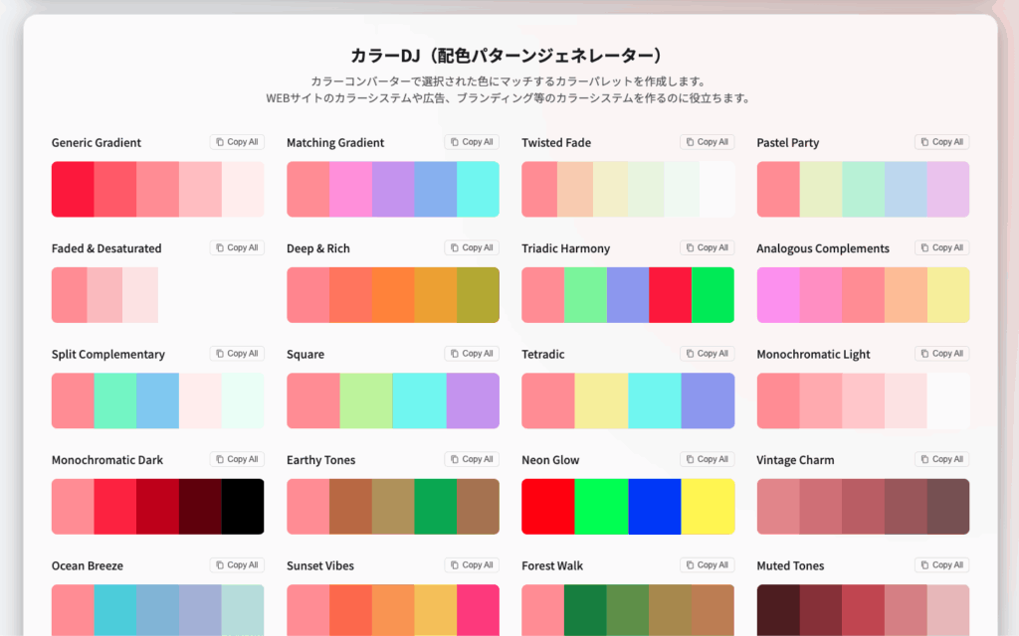
Task: Copy all Earthy Tones colors
Action: (472, 459)
